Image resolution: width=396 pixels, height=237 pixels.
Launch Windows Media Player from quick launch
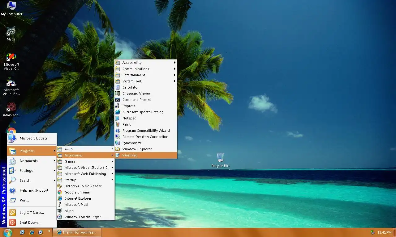40,232
